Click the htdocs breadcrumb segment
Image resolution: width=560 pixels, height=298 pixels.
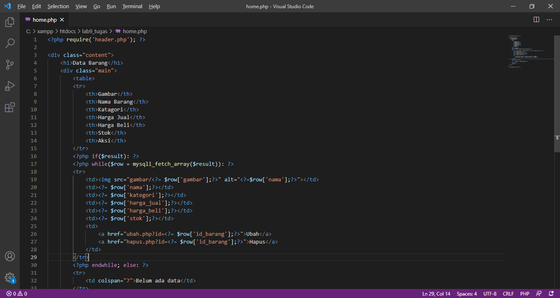68,31
